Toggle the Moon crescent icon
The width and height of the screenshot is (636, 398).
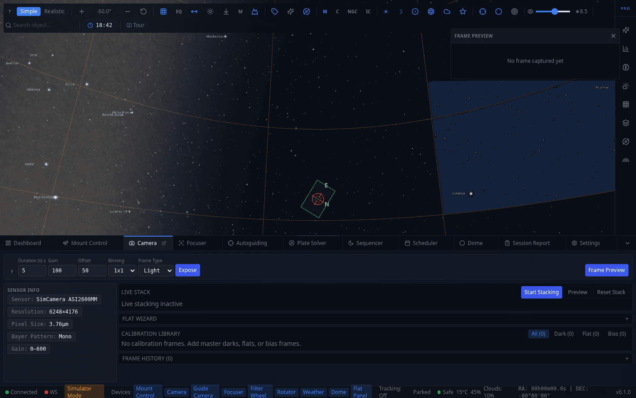[401, 11]
